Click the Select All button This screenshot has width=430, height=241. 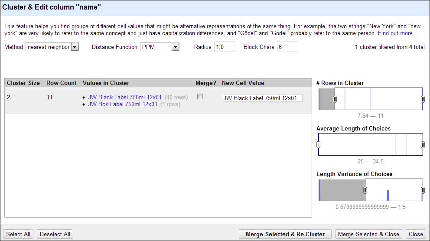point(18,234)
